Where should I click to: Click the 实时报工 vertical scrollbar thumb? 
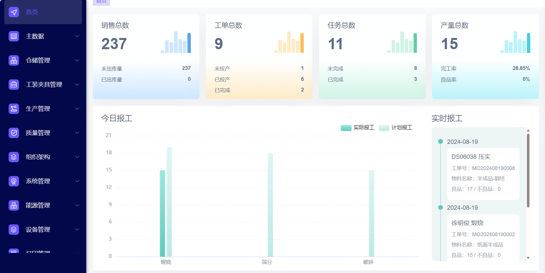pyautogui.click(x=528, y=170)
